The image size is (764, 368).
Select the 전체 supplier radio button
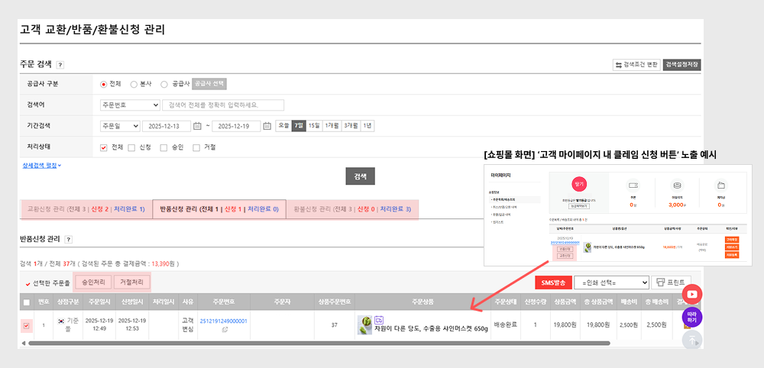103,84
